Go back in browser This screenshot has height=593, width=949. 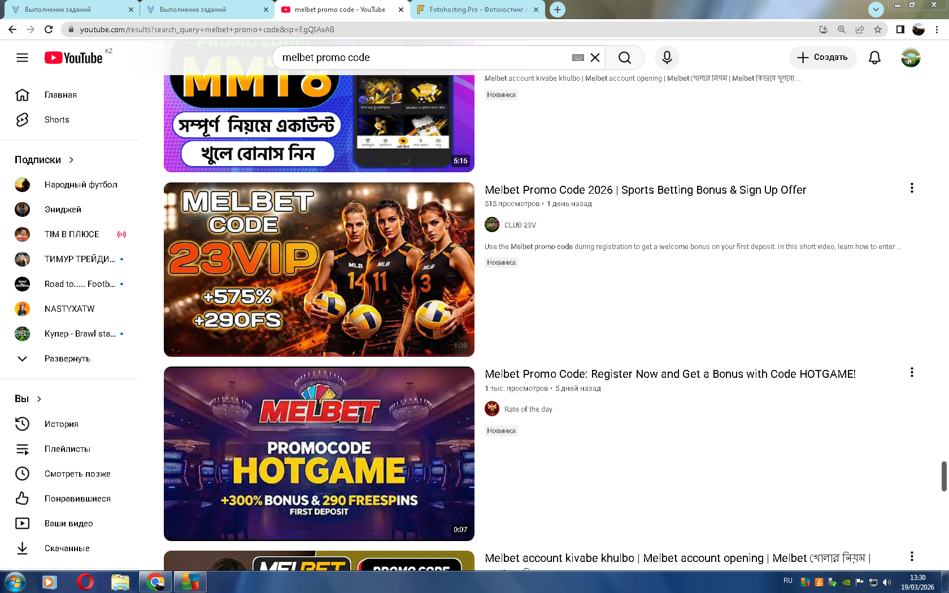[x=12, y=29]
